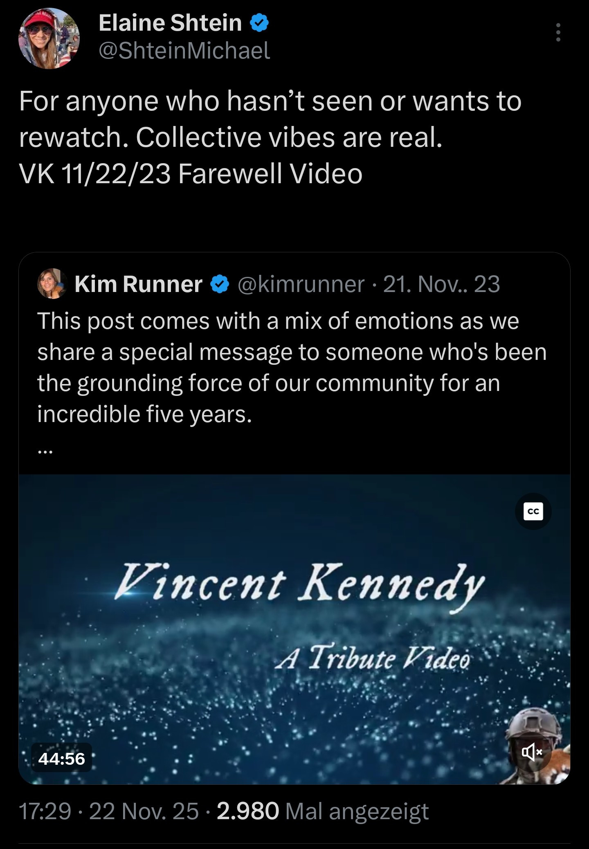
Task: Open the @ShteinMichael handle link
Action: (x=184, y=51)
